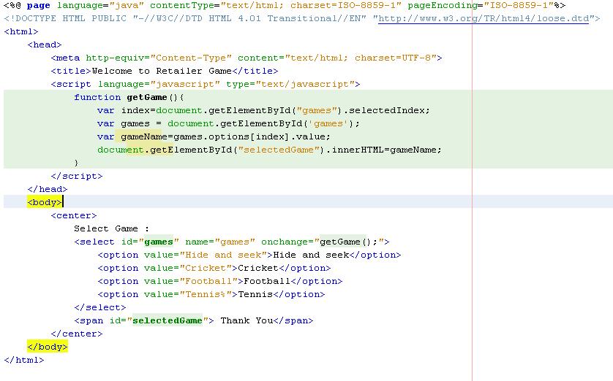Click the opening <html> tag line
This screenshot has width=613, height=381.
coord(21,31)
